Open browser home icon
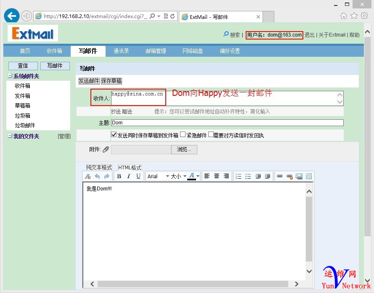374x293 pixels. pyautogui.click(x=343, y=16)
